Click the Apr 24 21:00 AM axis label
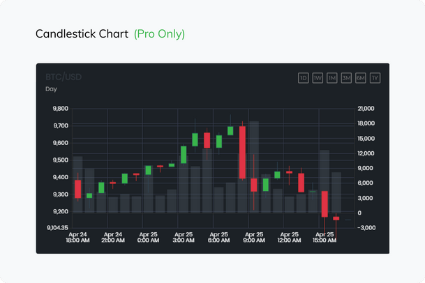 coord(113,238)
